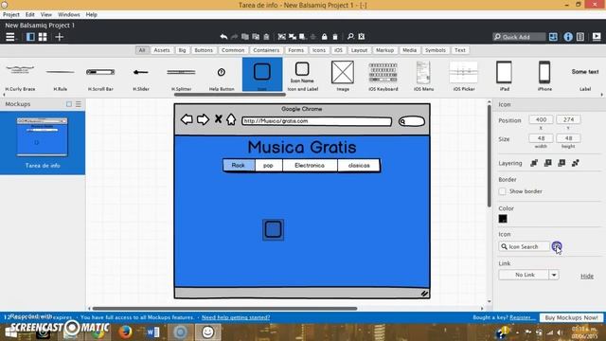Select the H.Slider control
Viewport: 606px width, 341px height.
coord(141,76)
